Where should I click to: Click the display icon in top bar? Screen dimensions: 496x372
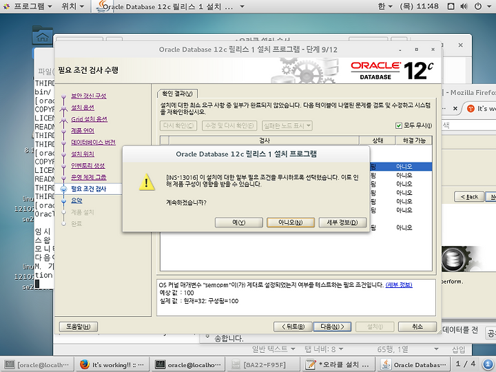[x=451, y=6]
